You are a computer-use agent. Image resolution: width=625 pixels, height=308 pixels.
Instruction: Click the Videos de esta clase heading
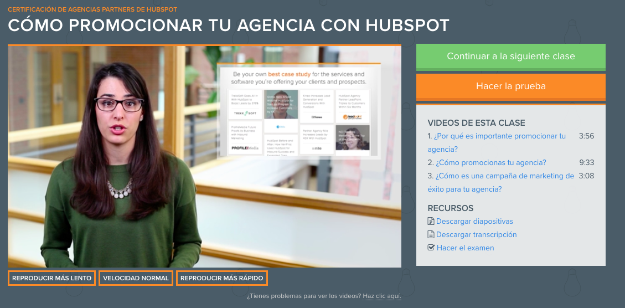pos(476,123)
